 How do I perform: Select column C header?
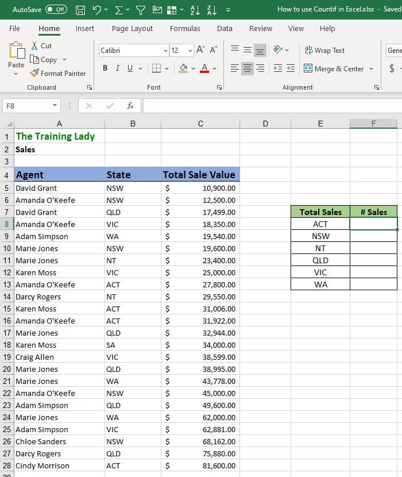click(x=200, y=124)
